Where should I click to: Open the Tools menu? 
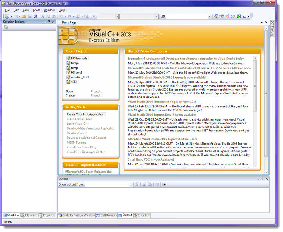click(36, 10)
